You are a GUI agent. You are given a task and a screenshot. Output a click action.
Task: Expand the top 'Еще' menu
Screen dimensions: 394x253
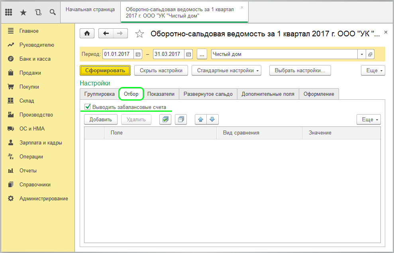pos(373,71)
